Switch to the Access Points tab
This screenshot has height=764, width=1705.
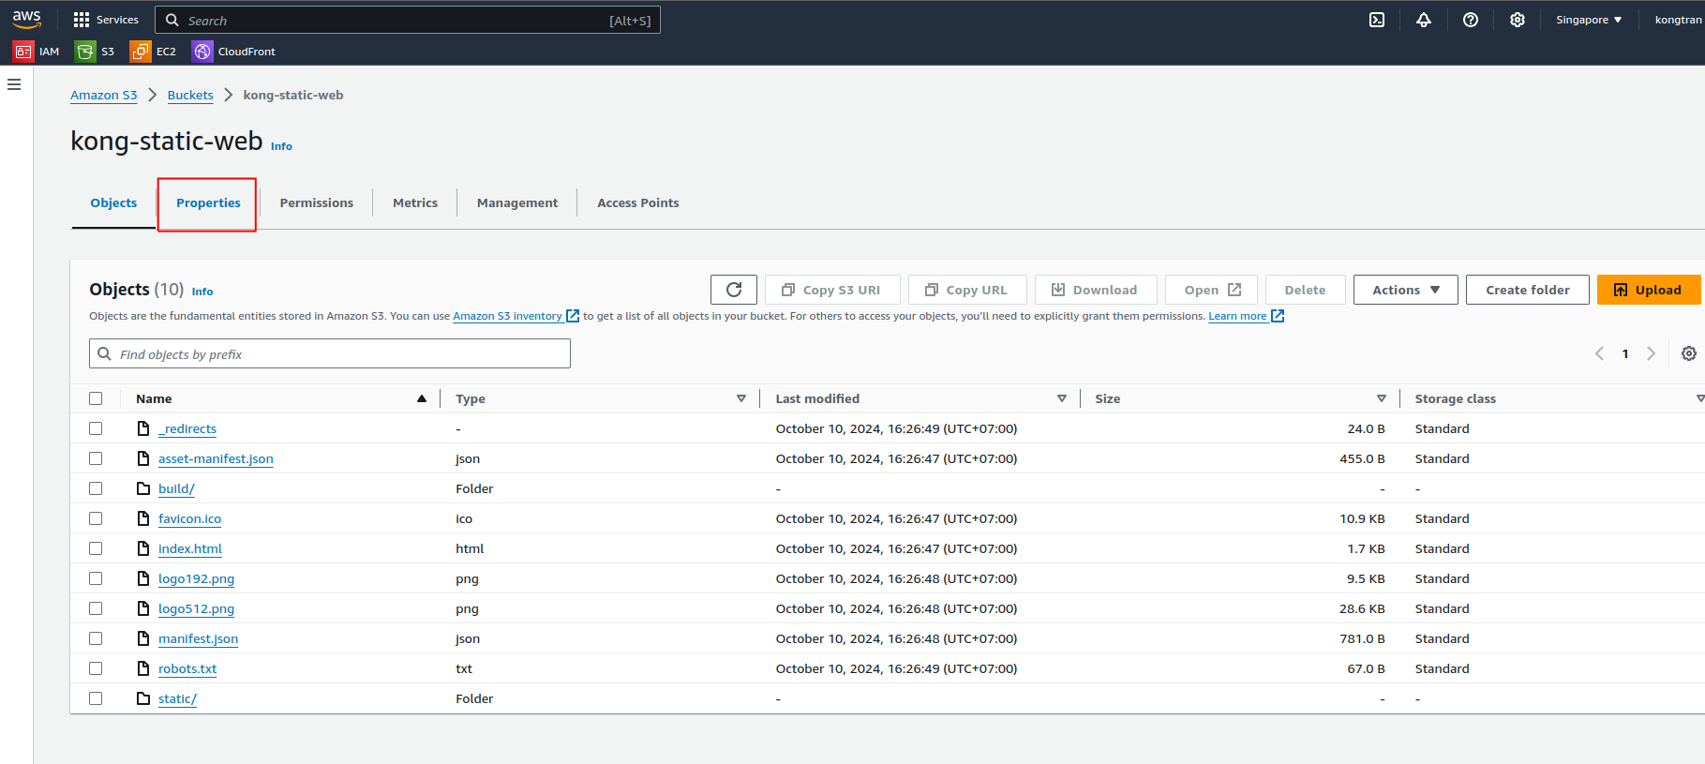(638, 202)
